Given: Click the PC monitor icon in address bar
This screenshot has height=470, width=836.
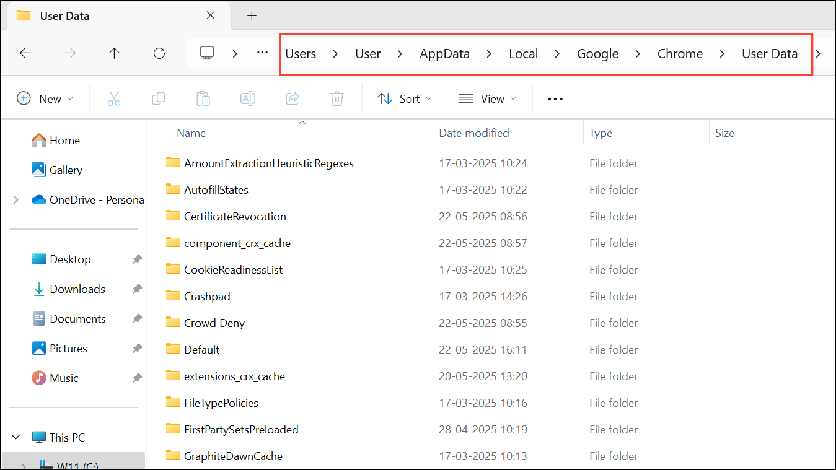Looking at the screenshot, I should coord(207,53).
